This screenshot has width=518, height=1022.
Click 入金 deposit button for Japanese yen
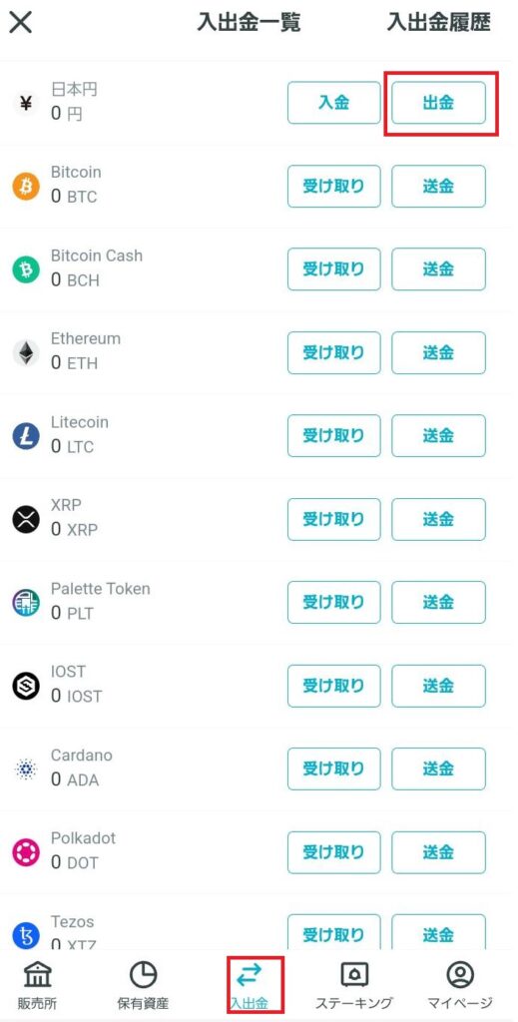click(x=334, y=103)
